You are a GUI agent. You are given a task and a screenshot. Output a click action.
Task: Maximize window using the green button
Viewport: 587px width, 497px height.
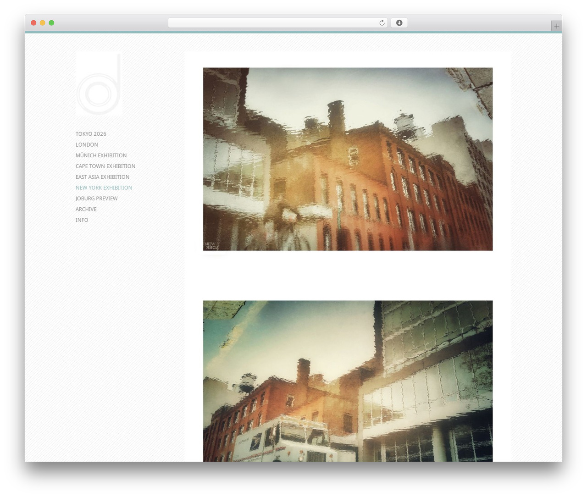click(x=51, y=23)
